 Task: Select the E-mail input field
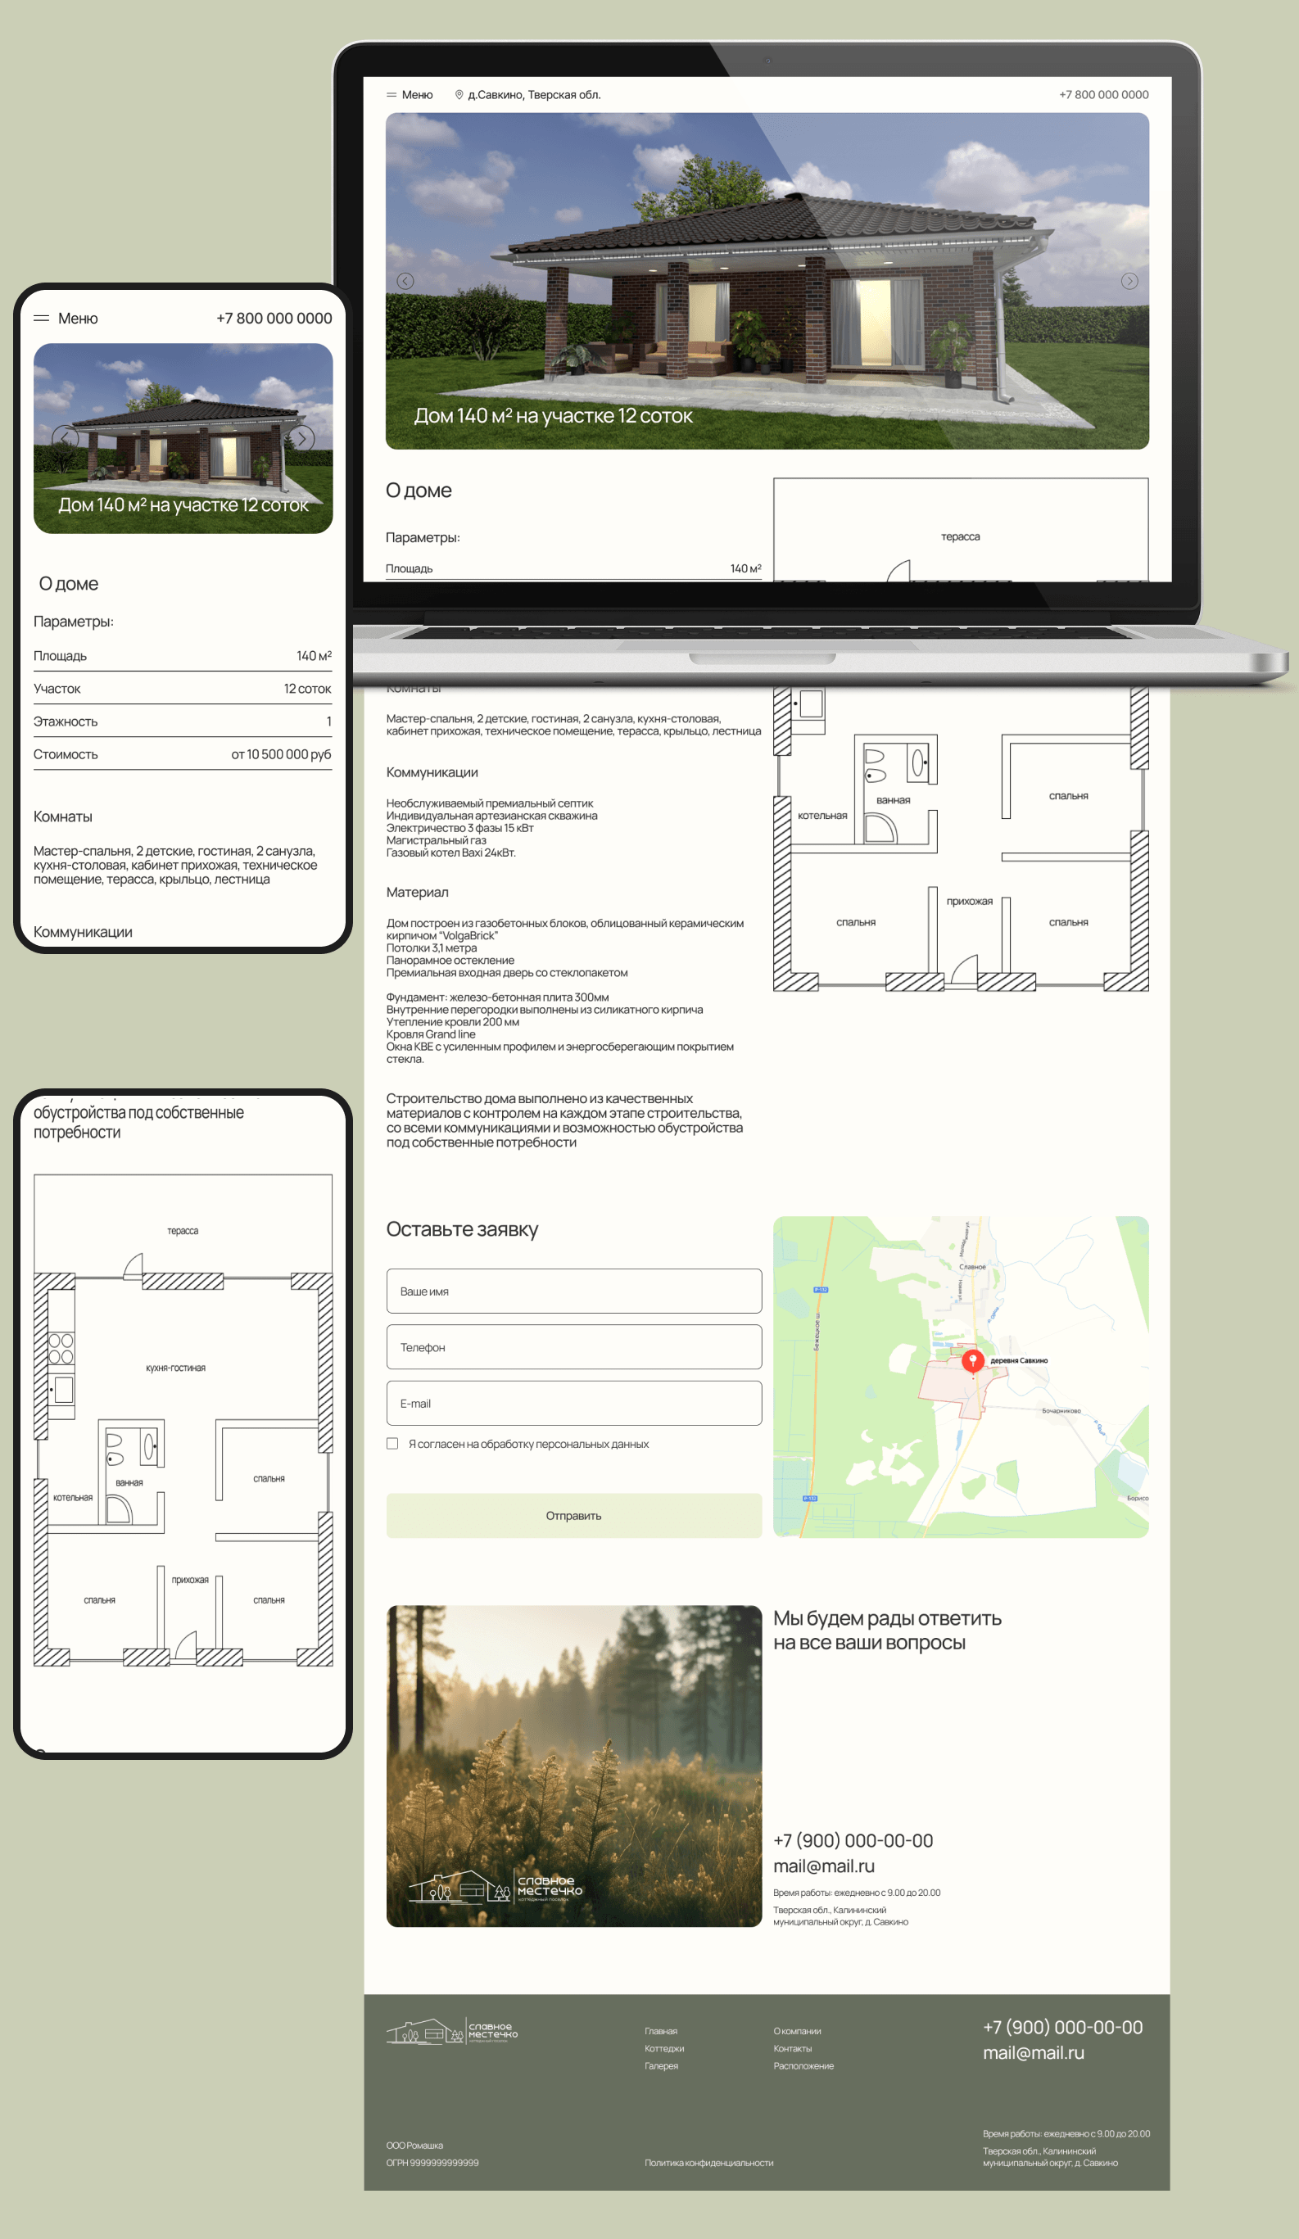[573, 1403]
